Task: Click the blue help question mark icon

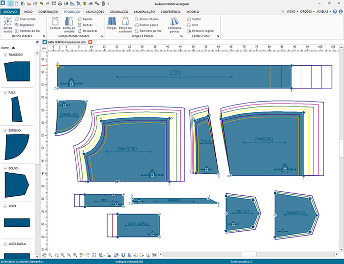Action: pyautogui.click(x=335, y=12)
